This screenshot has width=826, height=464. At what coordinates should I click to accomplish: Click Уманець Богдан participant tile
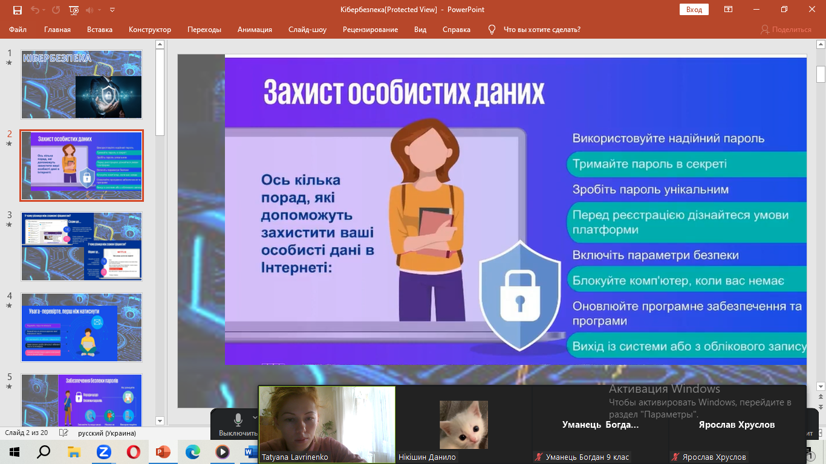click(x=600, y=425)
